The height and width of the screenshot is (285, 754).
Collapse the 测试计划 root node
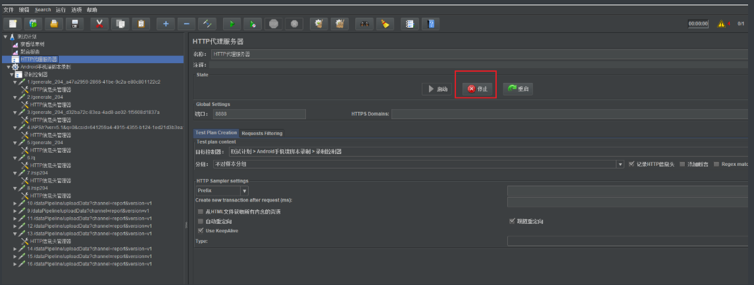tap(5, 37)
